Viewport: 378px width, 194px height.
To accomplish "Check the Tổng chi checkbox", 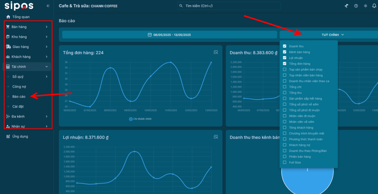I will (285, 87).
